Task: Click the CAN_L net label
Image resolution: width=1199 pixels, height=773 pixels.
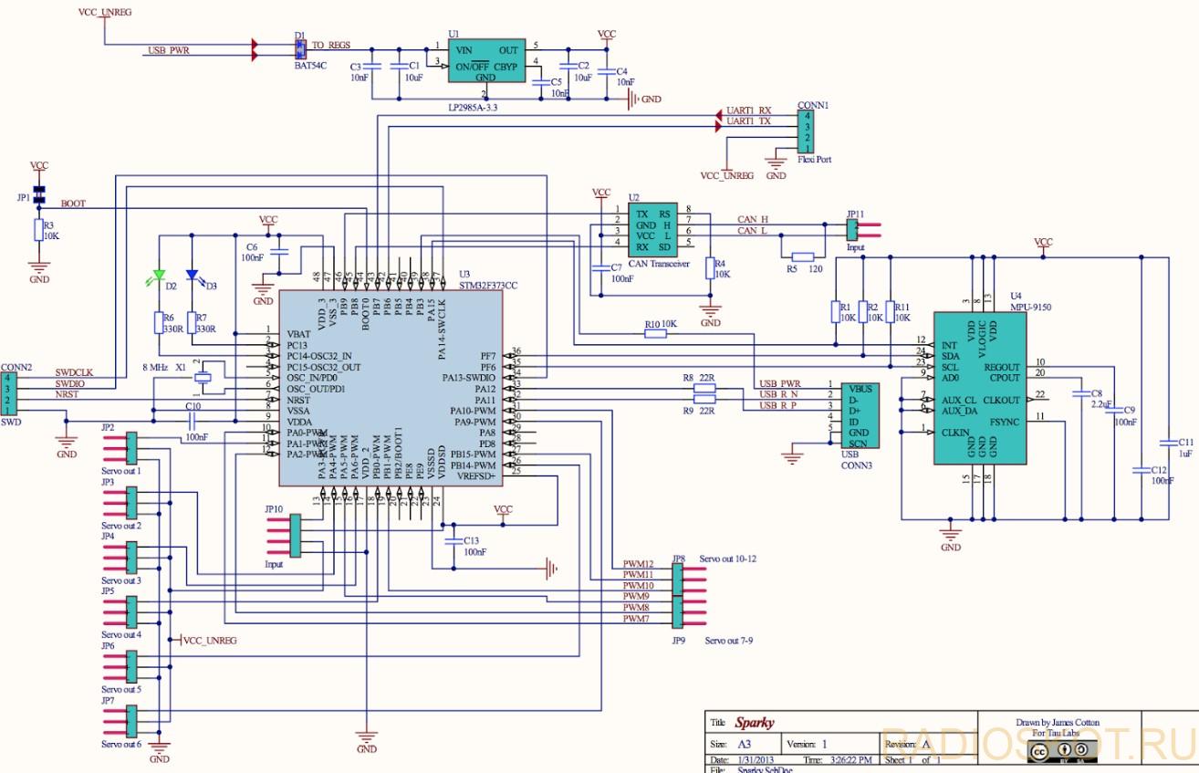Action: [752, 231]
